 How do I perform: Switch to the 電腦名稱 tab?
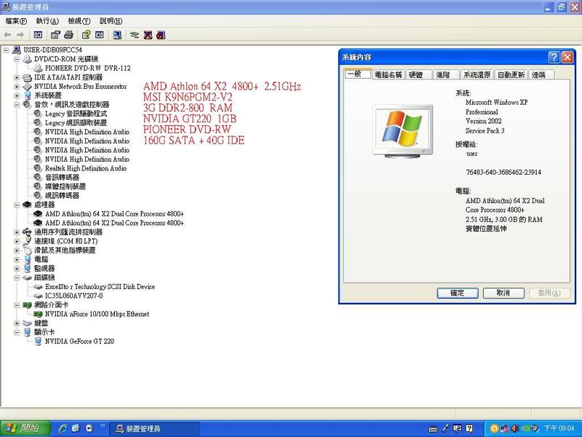388,75
